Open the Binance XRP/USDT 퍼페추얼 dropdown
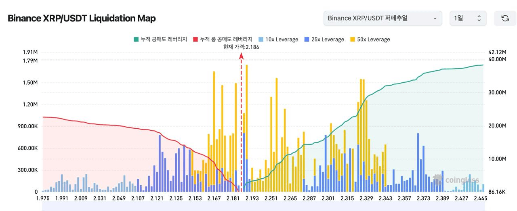 382,18
